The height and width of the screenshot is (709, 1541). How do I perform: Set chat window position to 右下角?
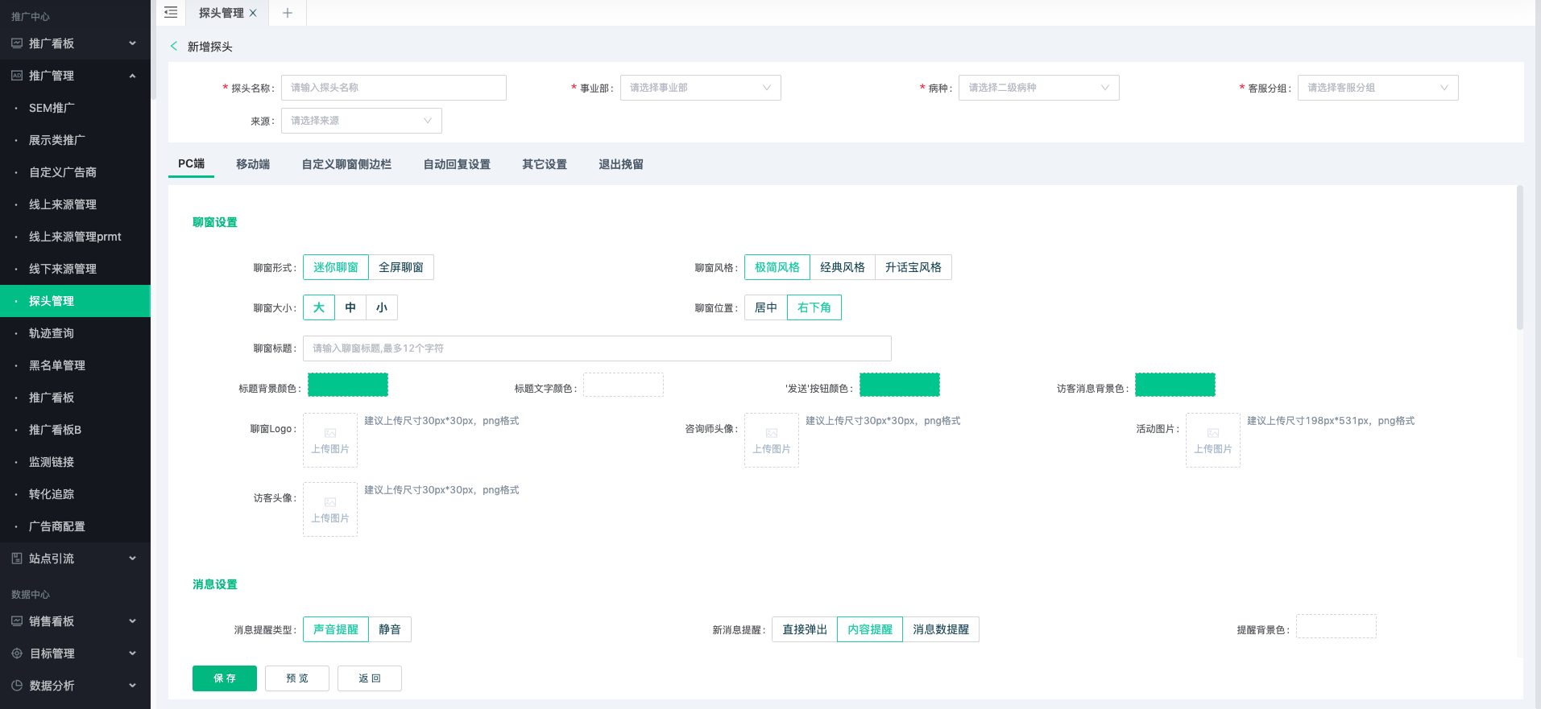click(814, 307)
